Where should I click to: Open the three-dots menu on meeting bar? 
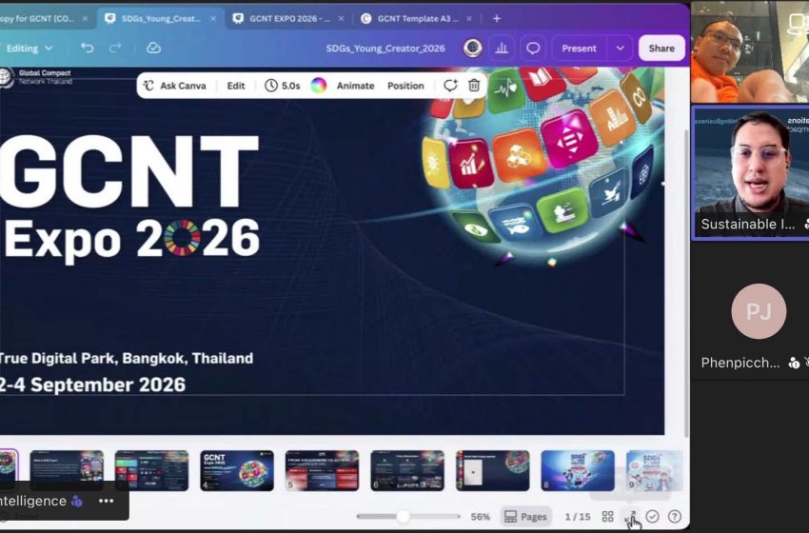coord(106,501)
